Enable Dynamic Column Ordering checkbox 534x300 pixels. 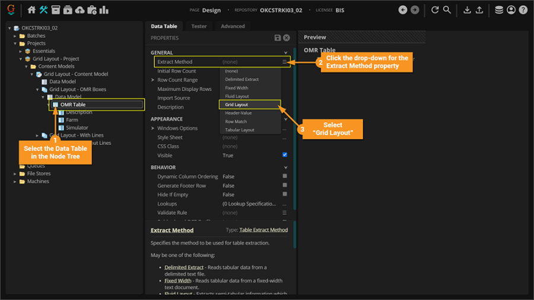285,176
